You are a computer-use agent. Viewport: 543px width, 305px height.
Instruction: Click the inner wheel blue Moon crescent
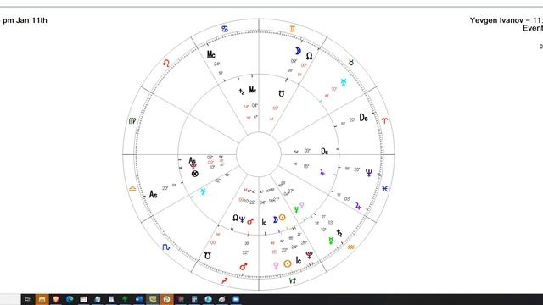[275, 219]
